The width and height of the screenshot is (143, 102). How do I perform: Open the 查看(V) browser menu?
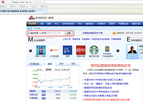point(13,7)
